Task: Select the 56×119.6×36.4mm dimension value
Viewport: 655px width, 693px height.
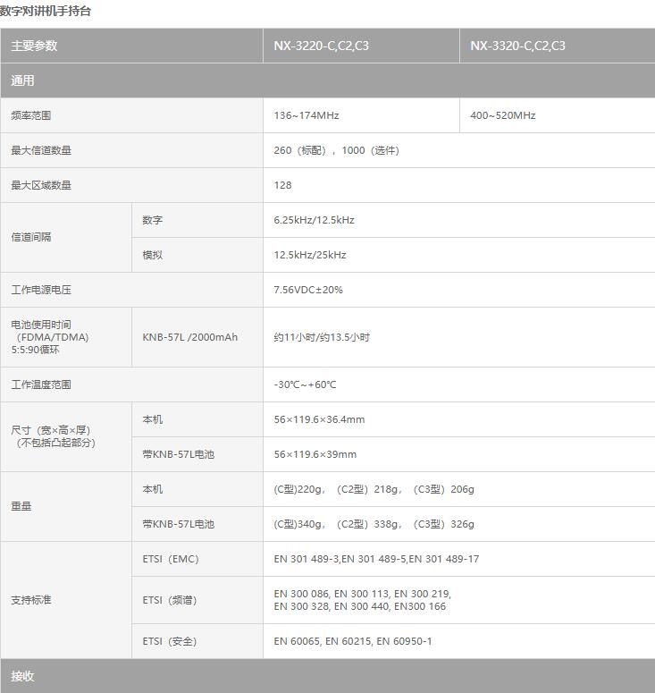Action: [319, 419]
